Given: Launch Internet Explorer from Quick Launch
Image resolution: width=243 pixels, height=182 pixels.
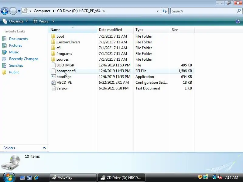Looking at the screenshot, I should click(x=36, y=177).
